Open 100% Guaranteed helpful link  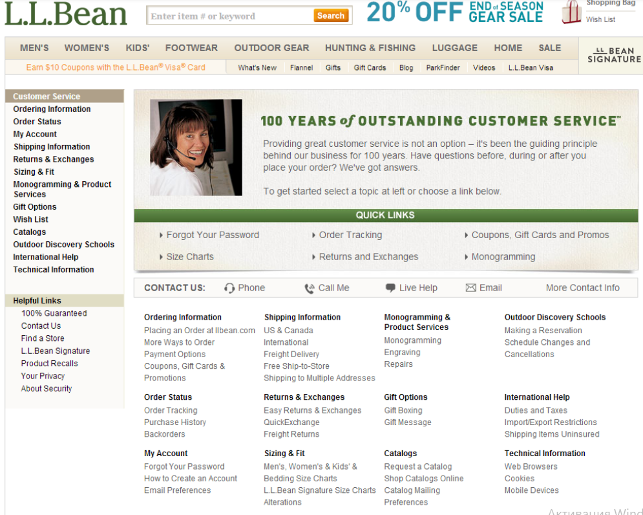pos(54,313)
